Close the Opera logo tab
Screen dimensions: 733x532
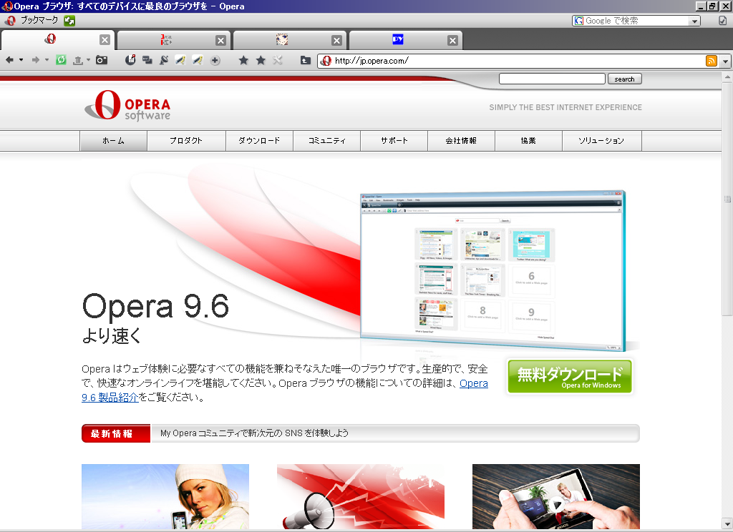[x=105, y=40]
